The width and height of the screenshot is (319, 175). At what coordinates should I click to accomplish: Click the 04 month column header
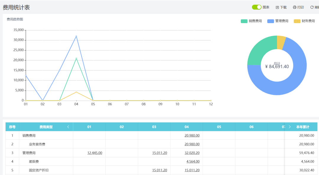click(x=186, y=127)
